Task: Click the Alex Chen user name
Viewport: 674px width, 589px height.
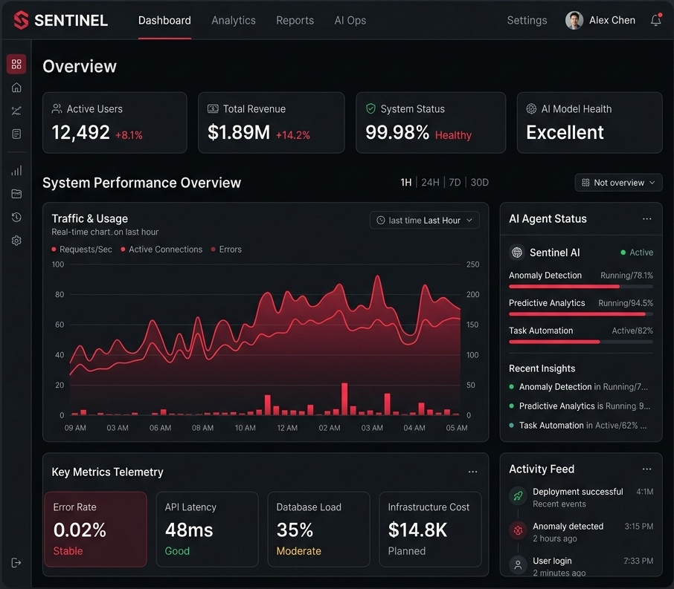Action: [x=612, y=20]
